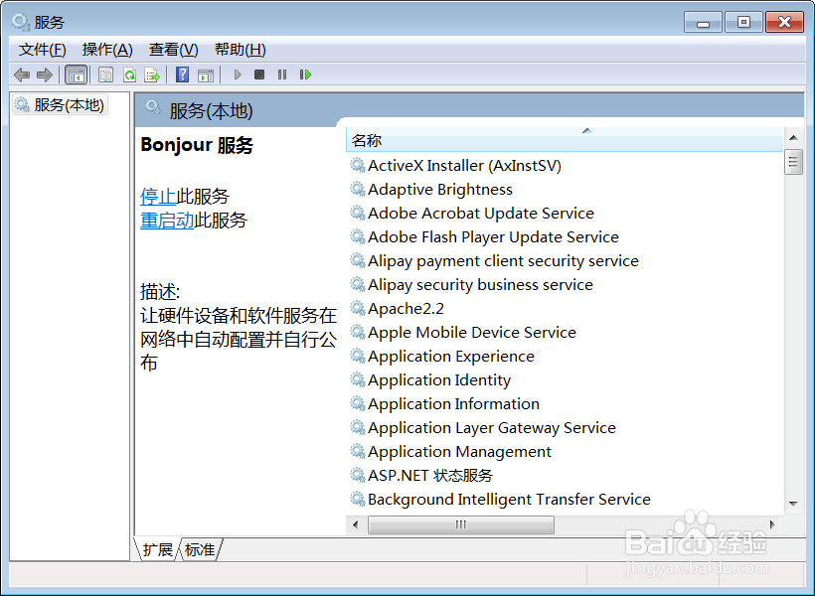Viewport: 815px width, 596px height.
Task: Click the Back arrow in the toolbar
Action: 22,74
